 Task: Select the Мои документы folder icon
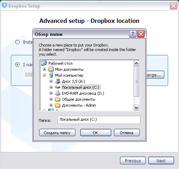(51, 69)
